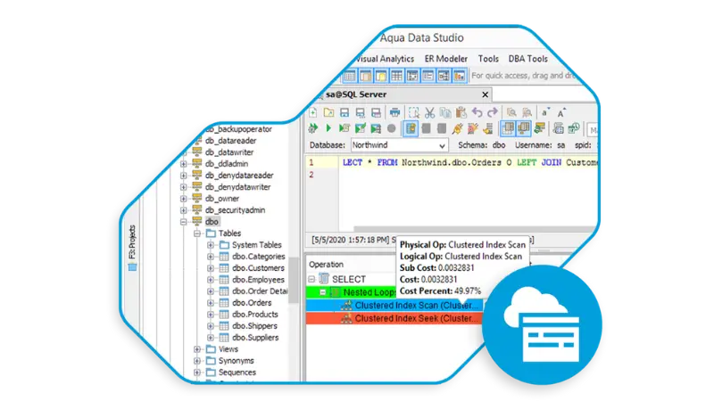Click the Select All dashed-rectangle icon
This screenshot has height=401, width=714.
click(x=413, y=112)
